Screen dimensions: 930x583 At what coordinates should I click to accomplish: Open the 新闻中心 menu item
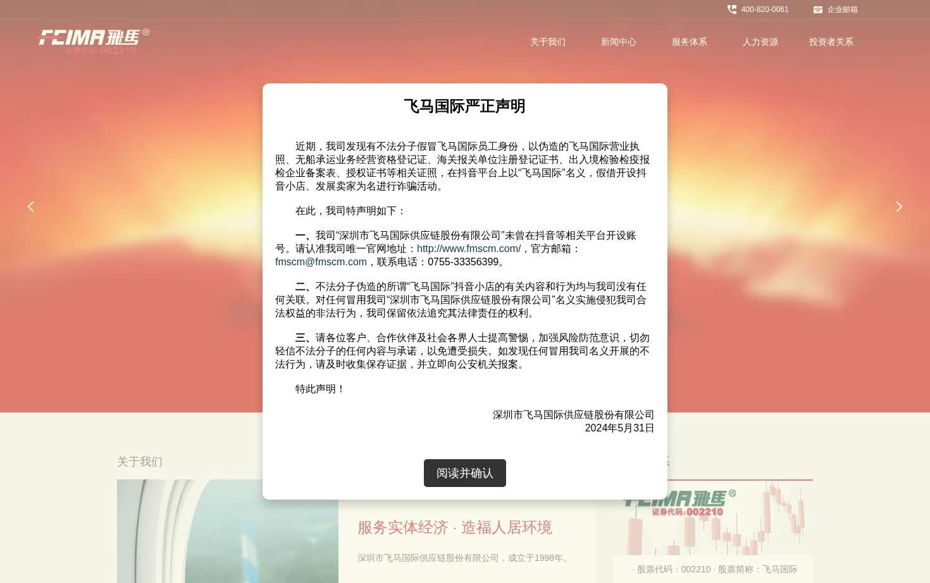[619, 42]
